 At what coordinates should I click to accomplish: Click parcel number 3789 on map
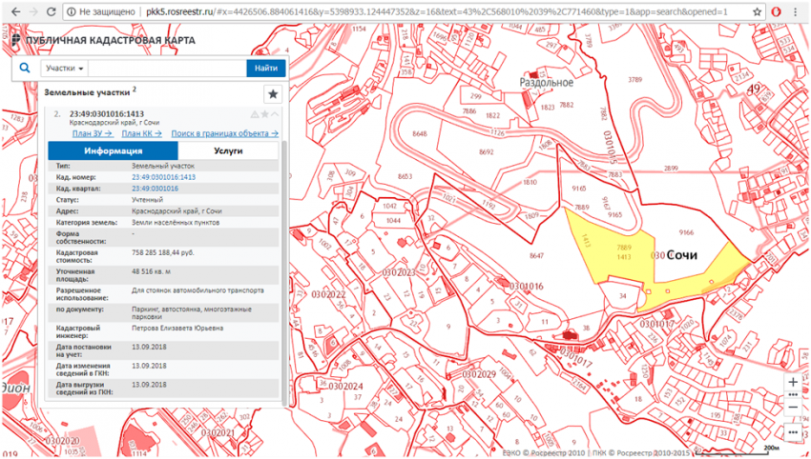634,79
